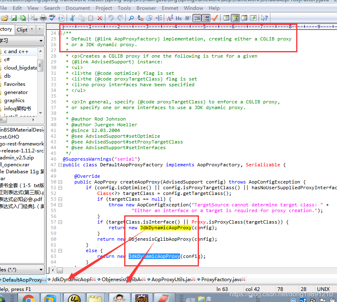Viewport: 337px width, 302px height.
Task: Click the Copy icon
Action: (82, 18)
